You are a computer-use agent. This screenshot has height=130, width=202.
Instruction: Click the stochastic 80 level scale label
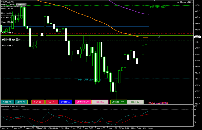point(195,109)
